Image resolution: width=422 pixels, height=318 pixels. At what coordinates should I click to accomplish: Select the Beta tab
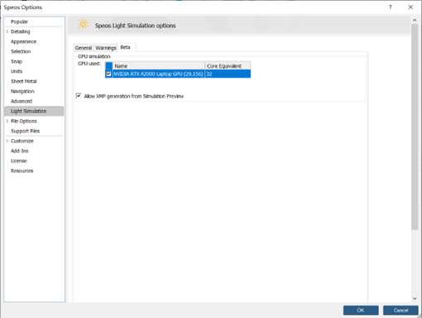pyautogui.click(x=126, y=47)
